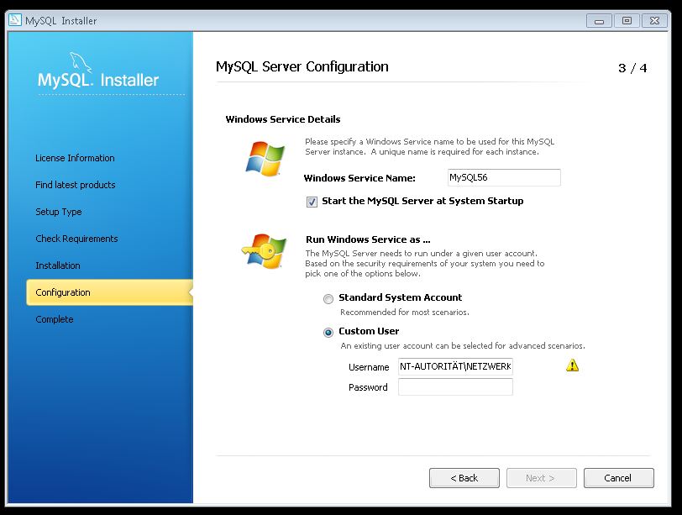Click the Windows logo icon under Service Details

(265, 158)
